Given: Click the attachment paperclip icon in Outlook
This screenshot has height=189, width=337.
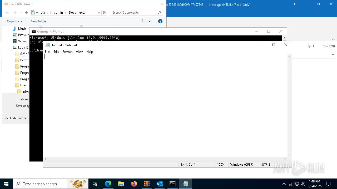Looking at the screenshot, I should (309, 46).
